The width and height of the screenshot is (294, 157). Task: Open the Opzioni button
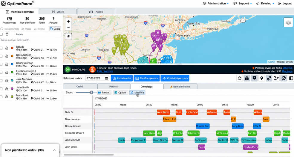tap(121, 93)
